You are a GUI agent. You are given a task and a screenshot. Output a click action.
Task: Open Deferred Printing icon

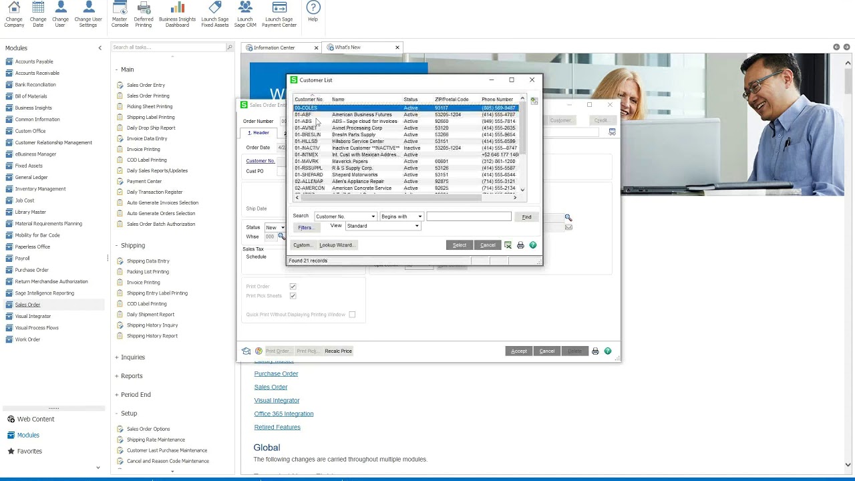(x=144, y=14)
